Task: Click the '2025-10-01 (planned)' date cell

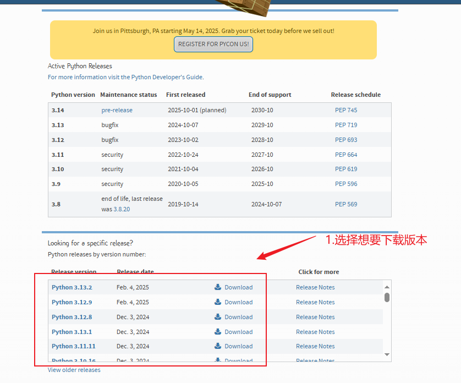Action: click(197, 110)
